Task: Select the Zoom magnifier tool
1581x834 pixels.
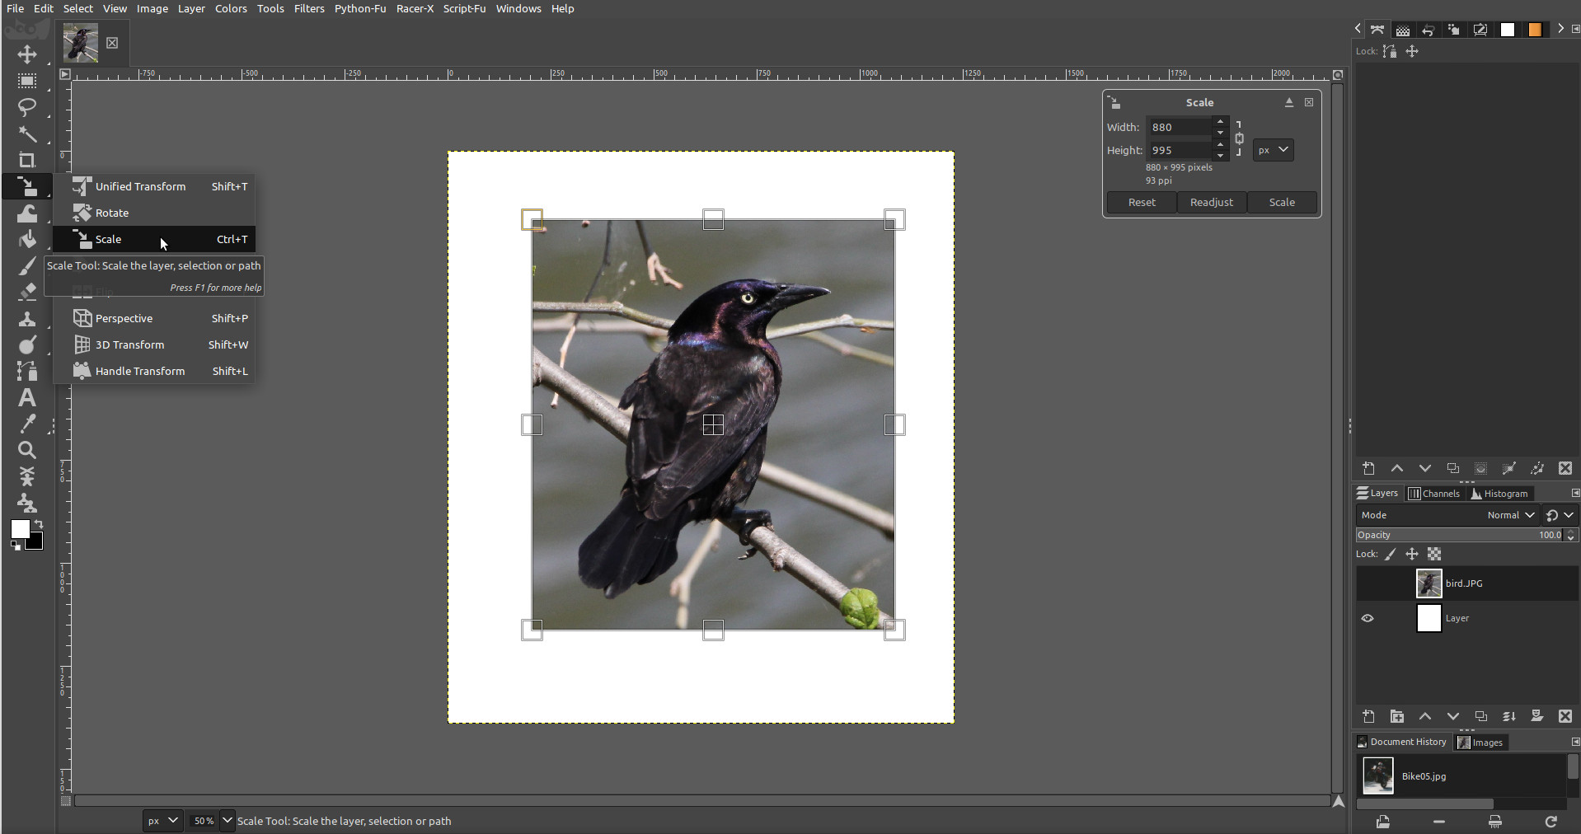Action: click(27, 450)
